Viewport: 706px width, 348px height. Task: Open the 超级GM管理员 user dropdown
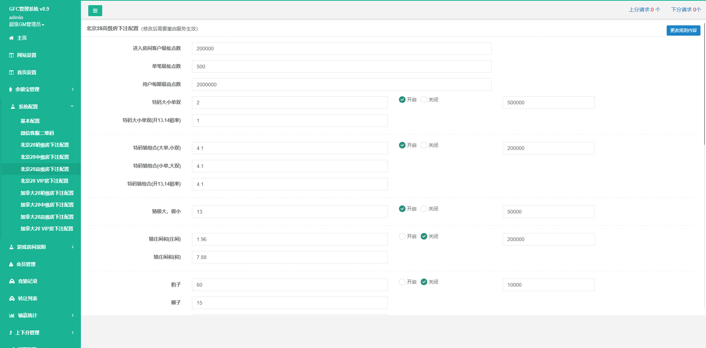coord(26,24)
